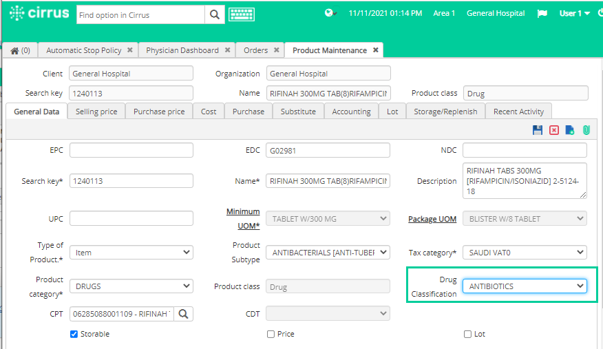Click the date and time text

pos(385,14)
